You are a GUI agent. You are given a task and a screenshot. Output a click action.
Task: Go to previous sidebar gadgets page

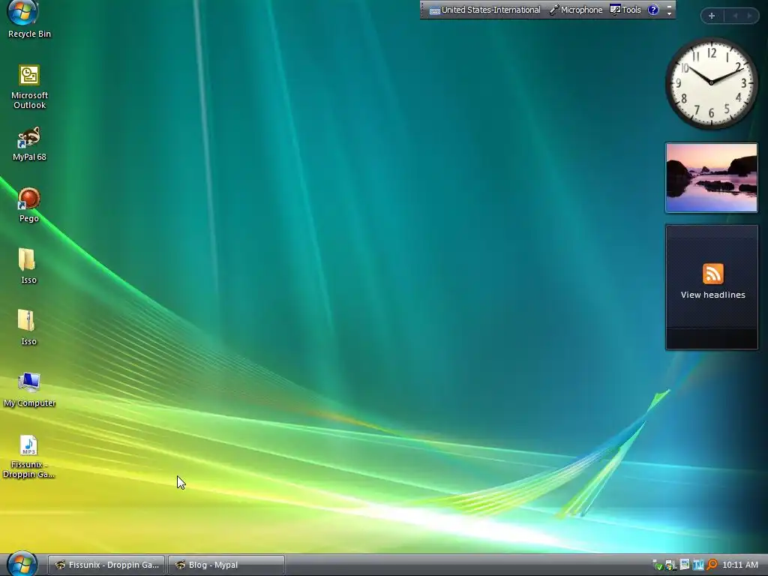click(735, 16)
